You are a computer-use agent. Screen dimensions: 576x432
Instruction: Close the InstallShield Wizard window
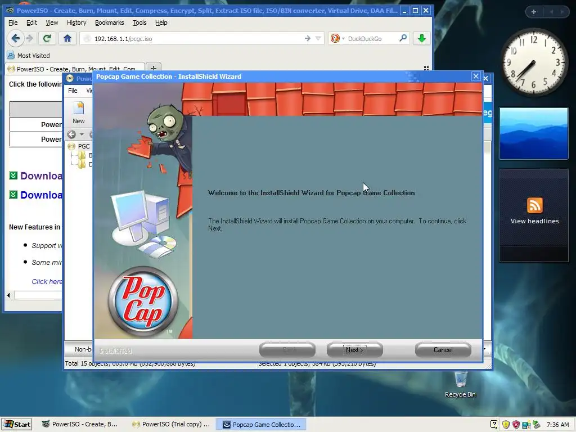(476, 76)
